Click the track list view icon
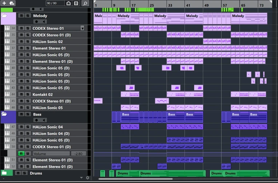 click(x=76, y=3)
